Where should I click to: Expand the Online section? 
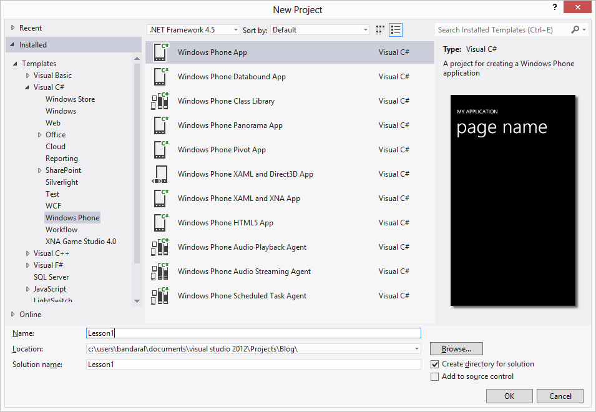tap(13, 314)
